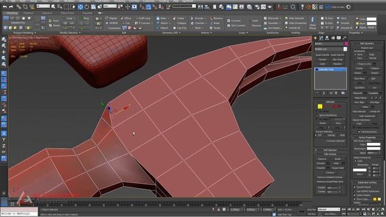The image size is (386, 217).
Task: Click the object color swatch beside name field
Action: (x=346, y=44)
